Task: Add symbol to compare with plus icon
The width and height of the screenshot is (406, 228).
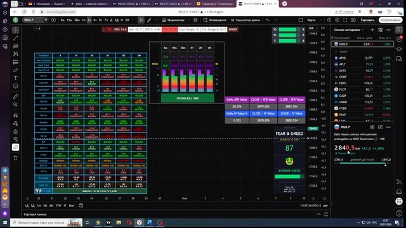Action: [53, 20]
